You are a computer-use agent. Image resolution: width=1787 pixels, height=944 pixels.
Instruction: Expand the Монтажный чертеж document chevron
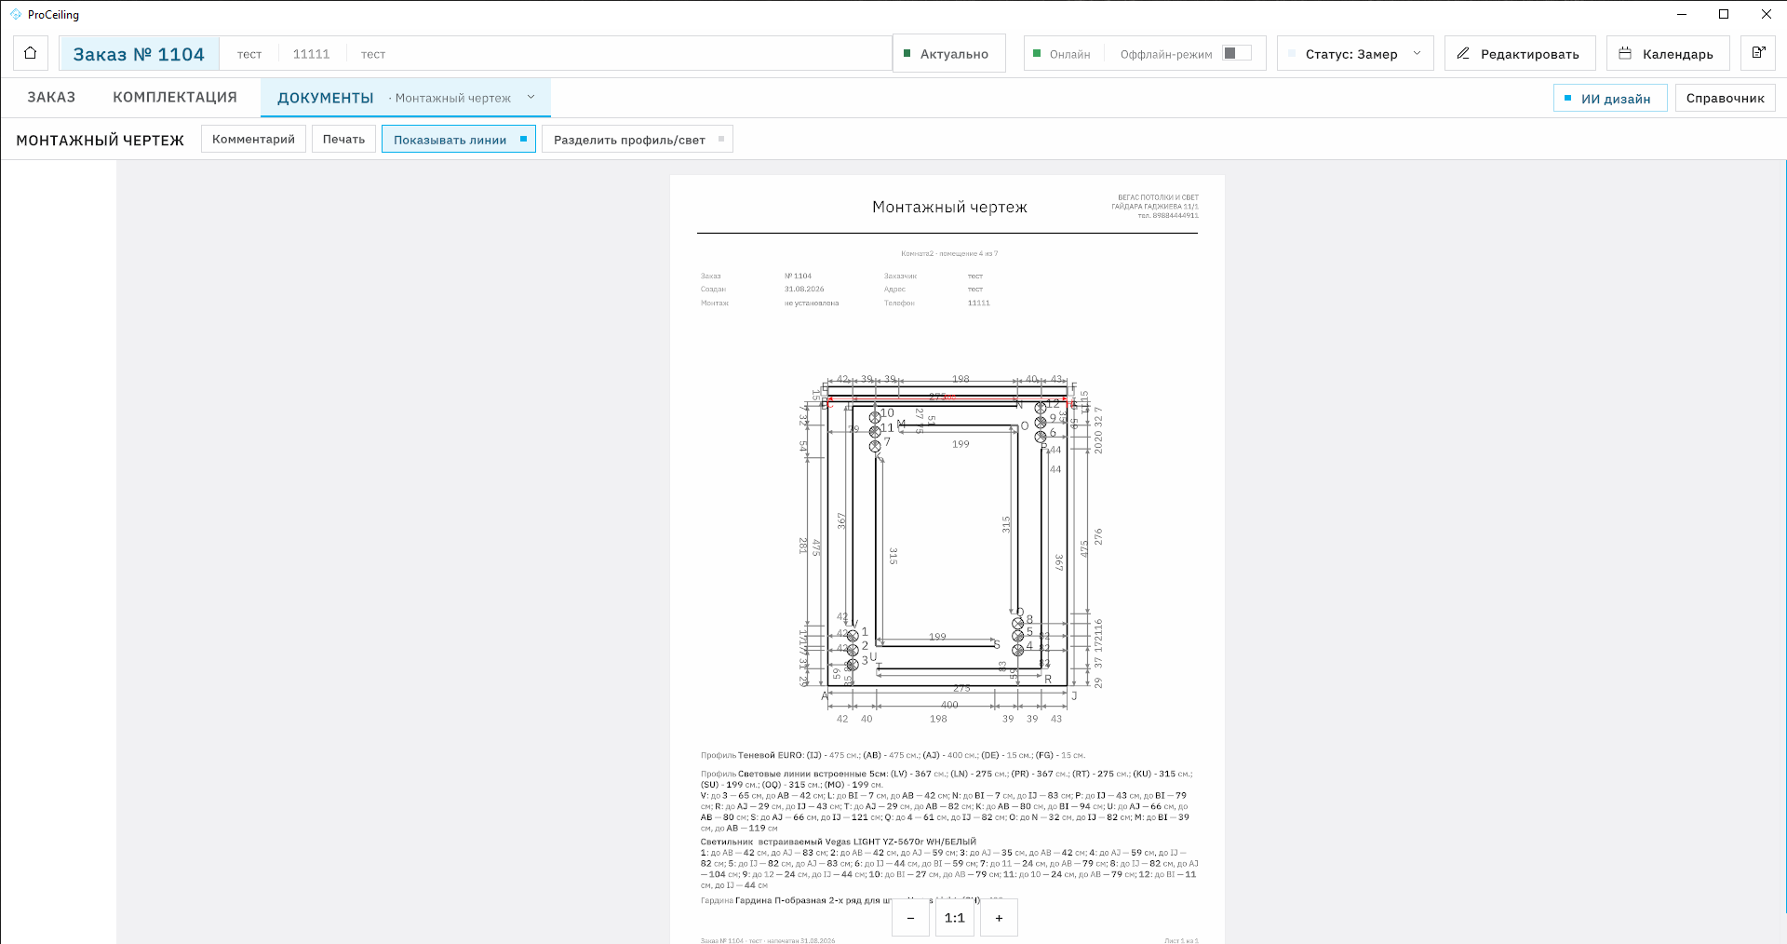point(531,97)
